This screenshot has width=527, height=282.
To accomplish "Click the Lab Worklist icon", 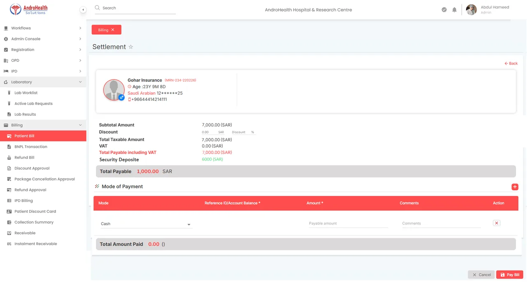I will click(9, 93).
